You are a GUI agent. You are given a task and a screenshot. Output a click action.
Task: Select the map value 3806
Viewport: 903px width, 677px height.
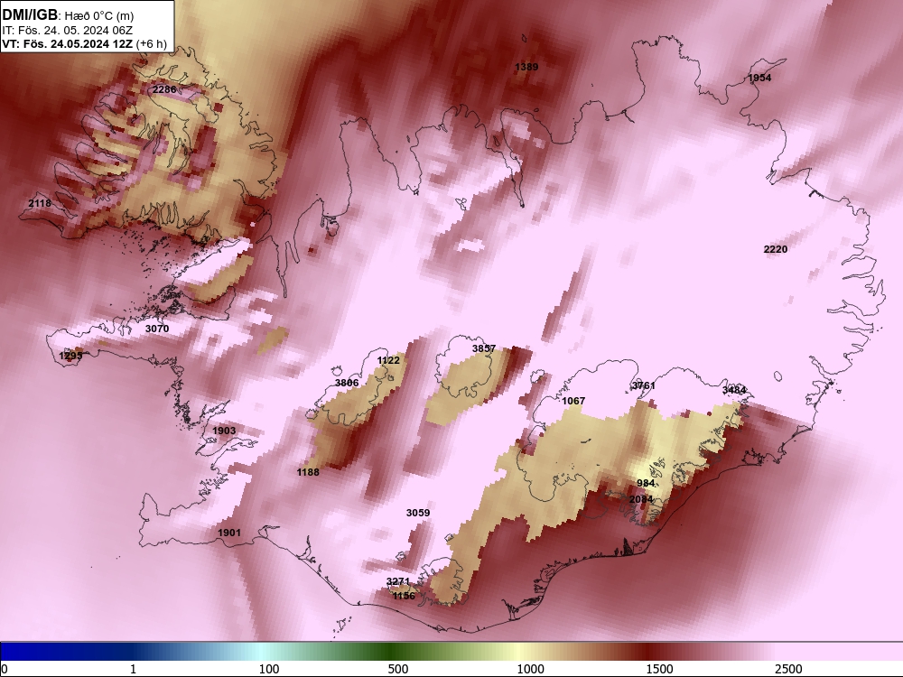347,383
